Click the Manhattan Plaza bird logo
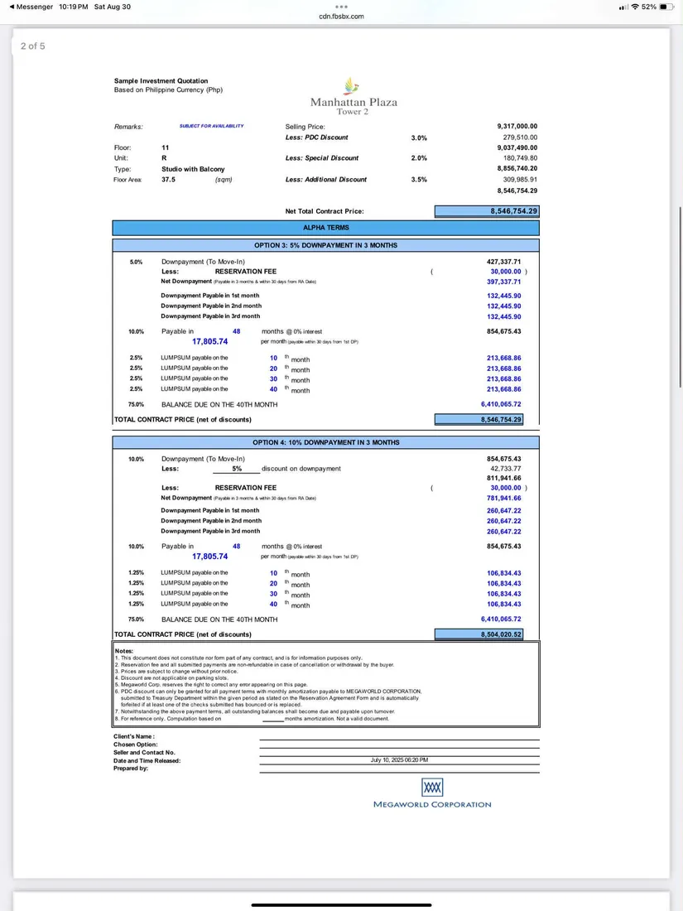The width and height of the screenshot is (683, 911). [x=353, y=85]
